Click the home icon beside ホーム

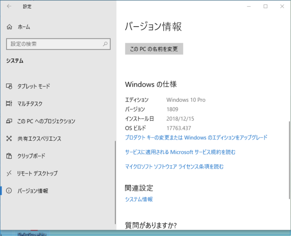pos(9,27)
